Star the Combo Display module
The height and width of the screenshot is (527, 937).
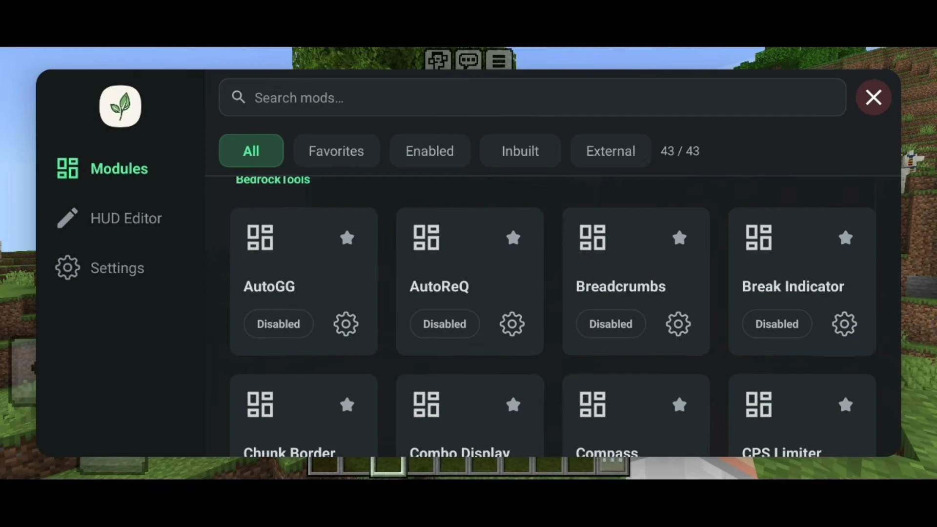click(x=513, y=405)
